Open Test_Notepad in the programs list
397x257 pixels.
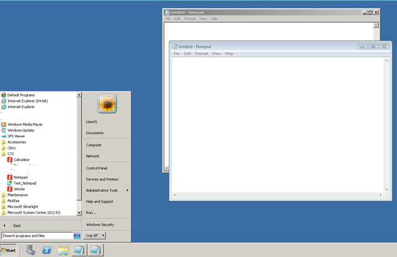tap(25, 183)
